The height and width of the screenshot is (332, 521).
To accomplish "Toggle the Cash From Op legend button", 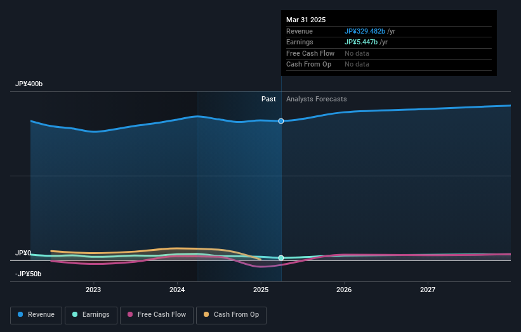I will point(231,315).
